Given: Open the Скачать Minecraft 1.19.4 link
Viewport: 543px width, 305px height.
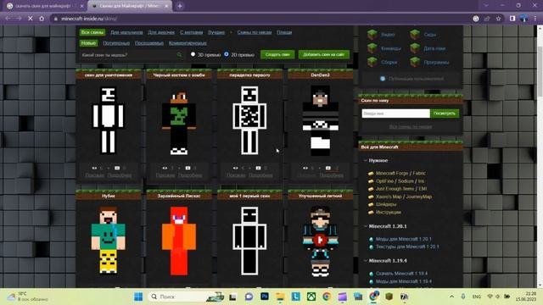Looking at the screenshot, I should pos(401,274).
